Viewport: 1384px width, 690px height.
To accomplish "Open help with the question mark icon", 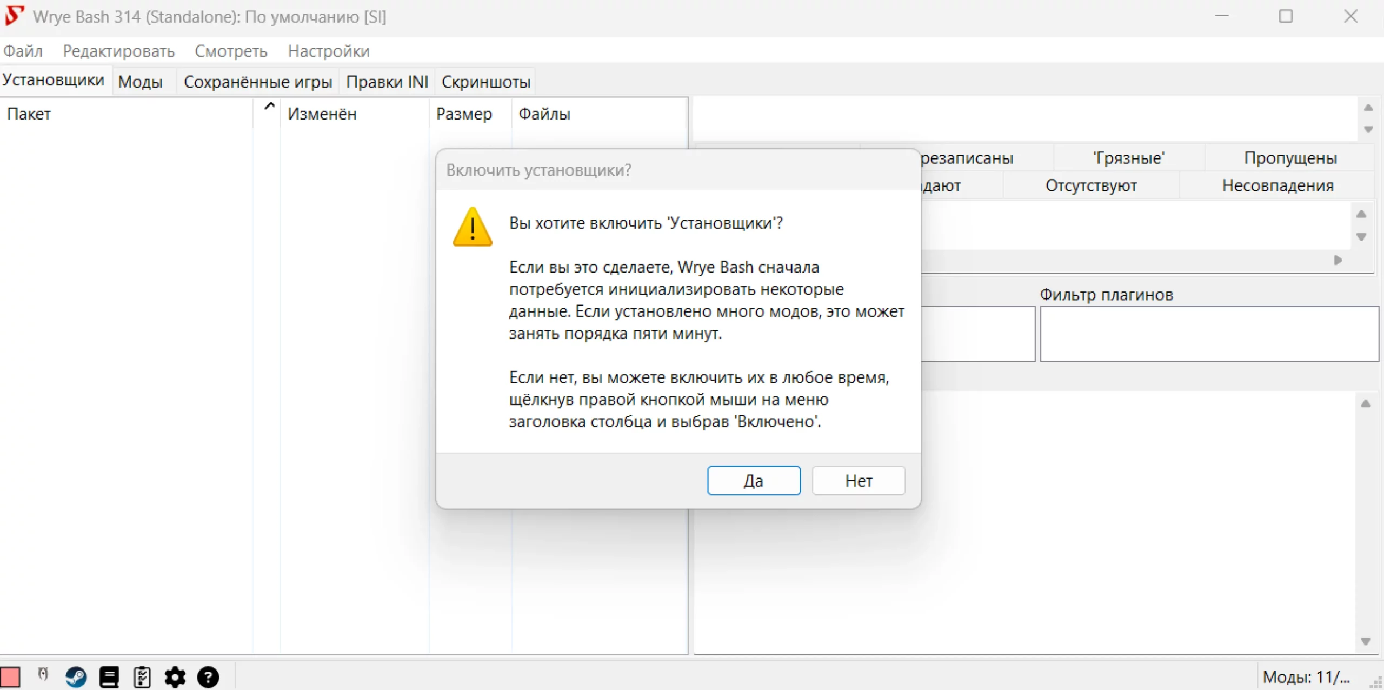I will pyautogui.click(x=208, y=677).
